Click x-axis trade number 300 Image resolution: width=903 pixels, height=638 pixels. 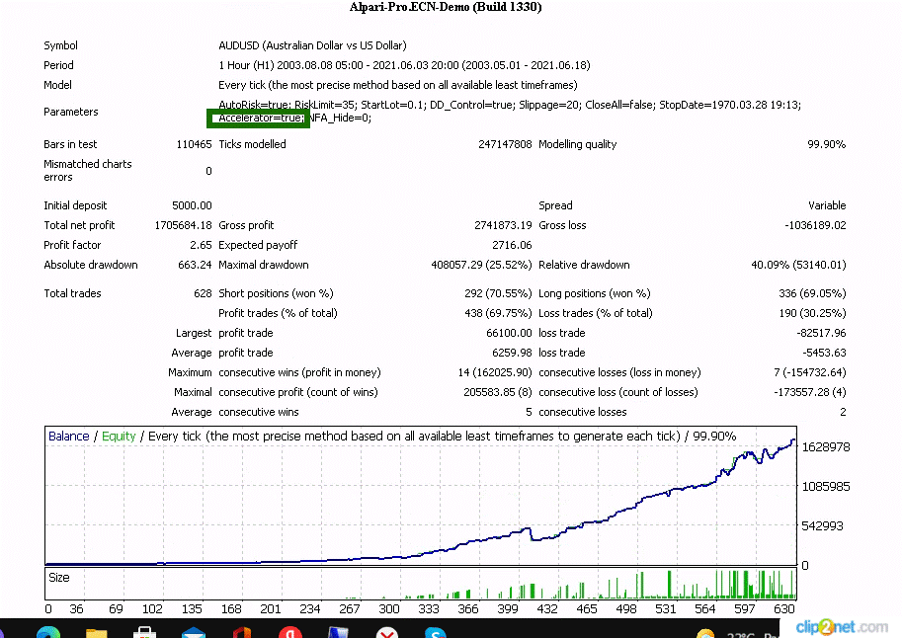point(388,608)
